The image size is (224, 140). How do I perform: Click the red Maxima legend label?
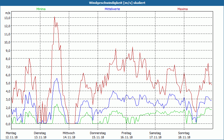point(183,9)
